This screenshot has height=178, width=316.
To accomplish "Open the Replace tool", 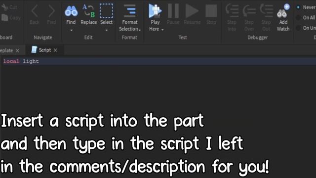I will click(x=89, y=11).
